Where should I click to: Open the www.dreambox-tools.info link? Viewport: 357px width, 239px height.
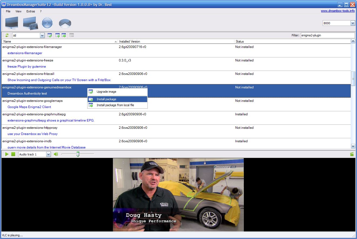(338, 11)
